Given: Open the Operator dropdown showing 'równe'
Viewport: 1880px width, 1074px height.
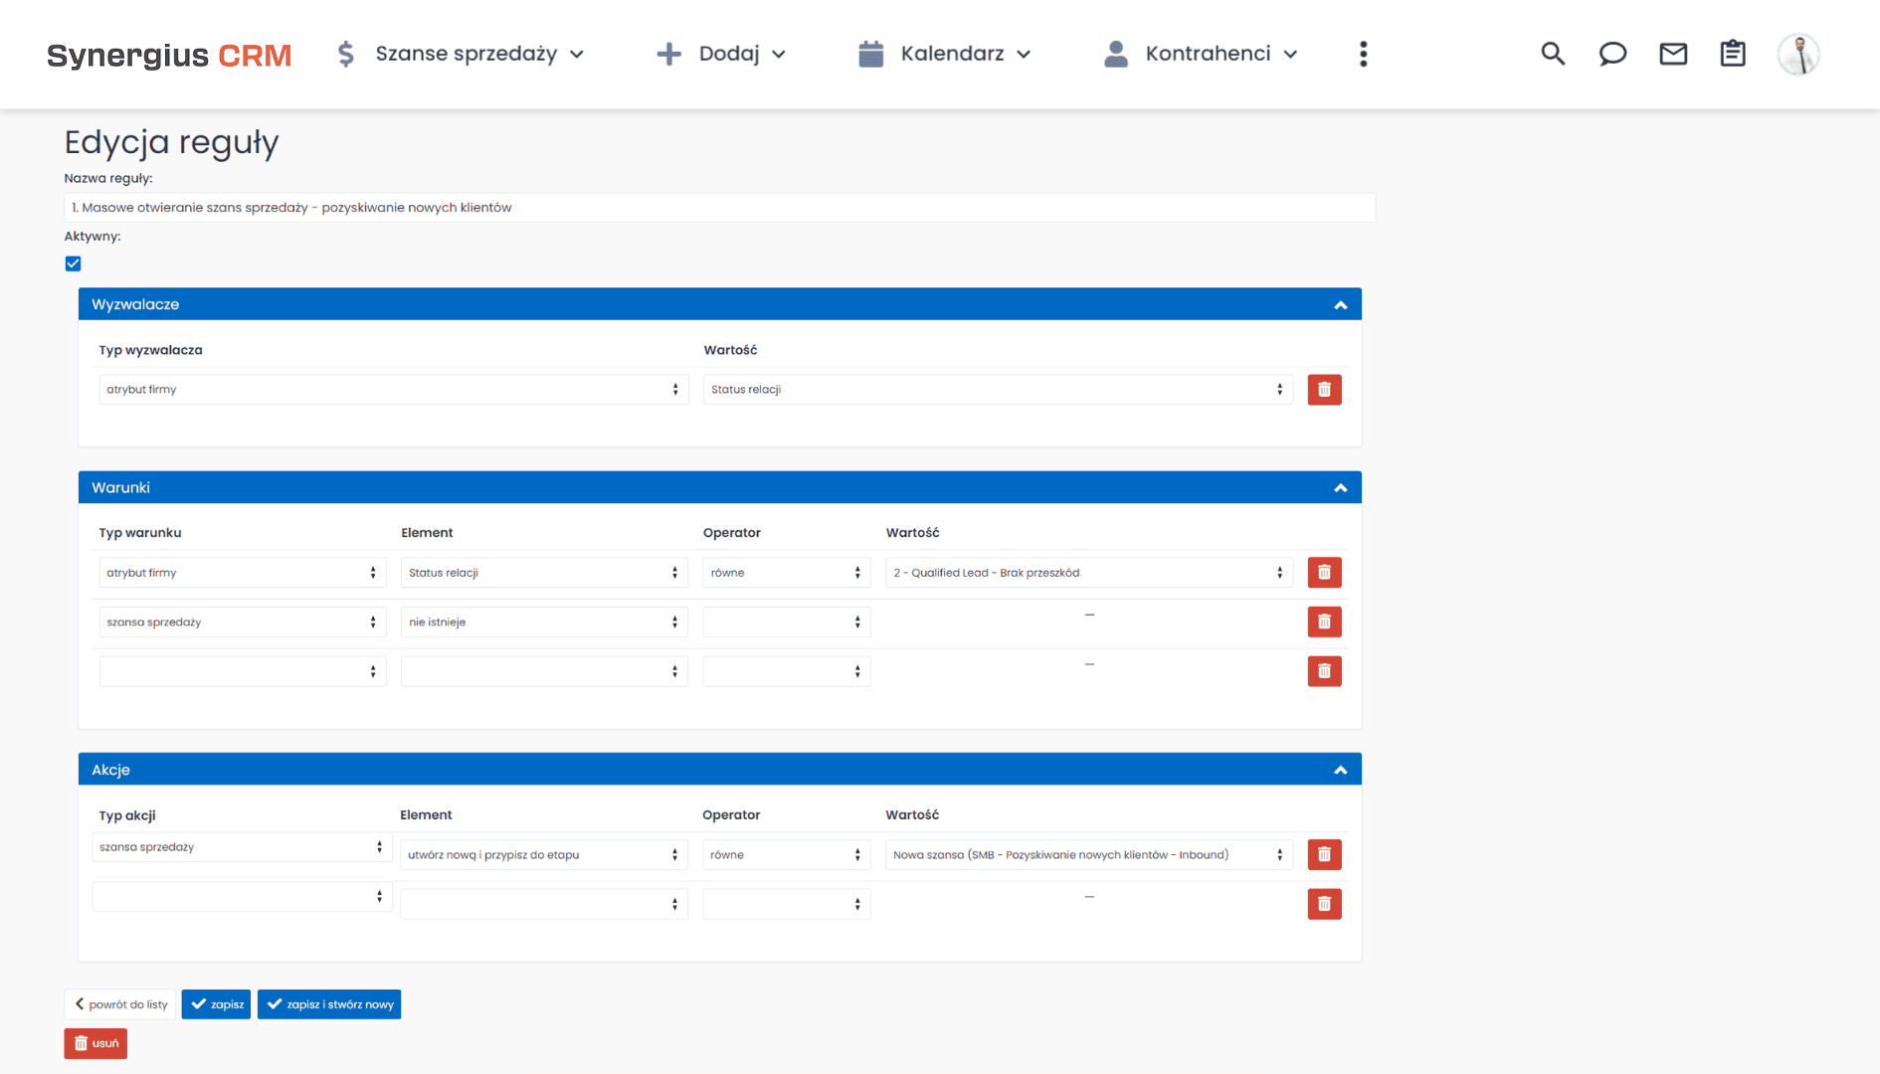Looking at the screenshot, I should (x=786, y=572).
